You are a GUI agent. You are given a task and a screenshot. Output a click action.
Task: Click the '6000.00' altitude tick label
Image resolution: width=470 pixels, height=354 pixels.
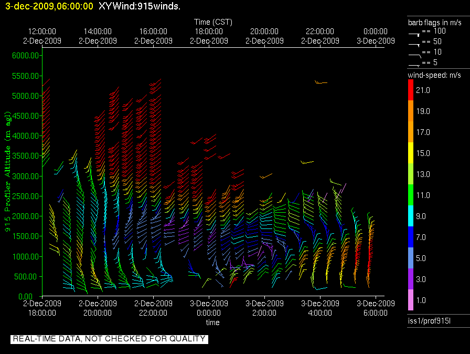26,56
